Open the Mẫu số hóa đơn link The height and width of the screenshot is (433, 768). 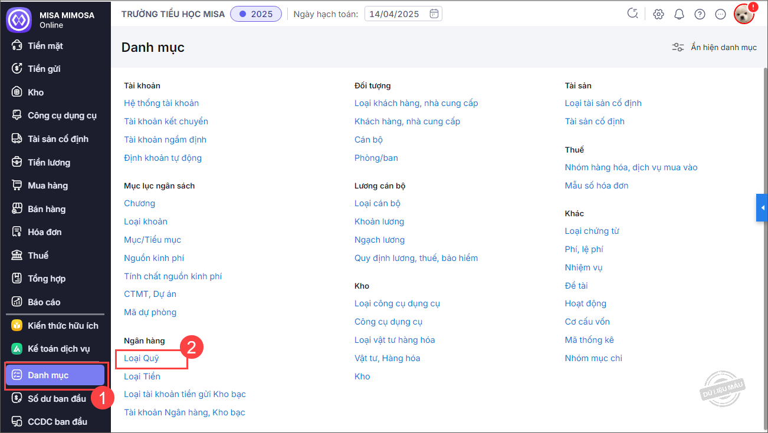[596, 186]
